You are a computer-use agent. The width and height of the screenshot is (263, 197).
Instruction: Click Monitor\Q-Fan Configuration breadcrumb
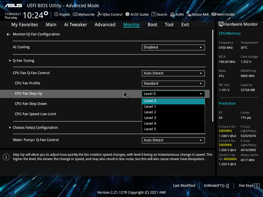tap(36, 34)
